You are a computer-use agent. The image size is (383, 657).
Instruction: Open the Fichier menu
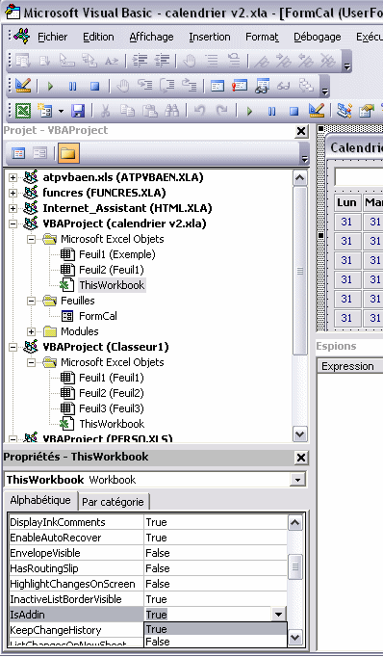click(52, 37)
